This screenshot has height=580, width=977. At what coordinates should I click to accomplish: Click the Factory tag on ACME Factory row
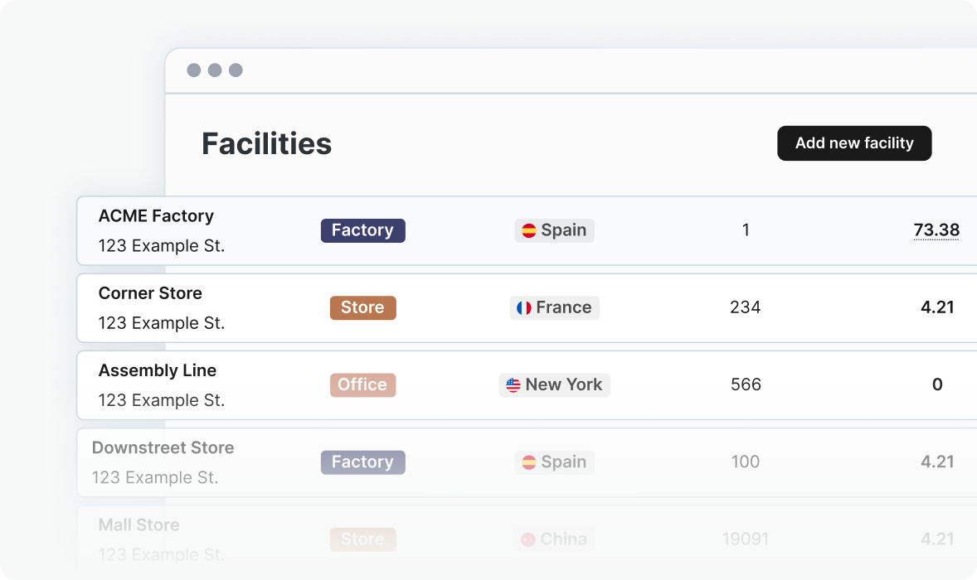pos(362,230)
